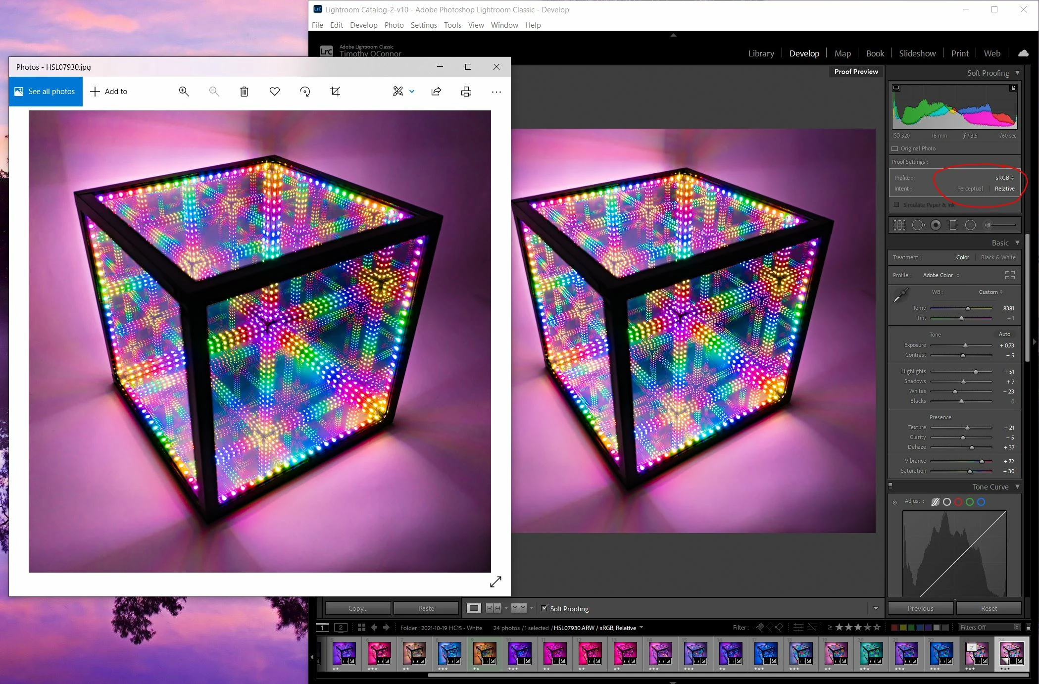
Task: Click the rotate icon in Photos
Action: pyautogui.click(x=305, y=92)
